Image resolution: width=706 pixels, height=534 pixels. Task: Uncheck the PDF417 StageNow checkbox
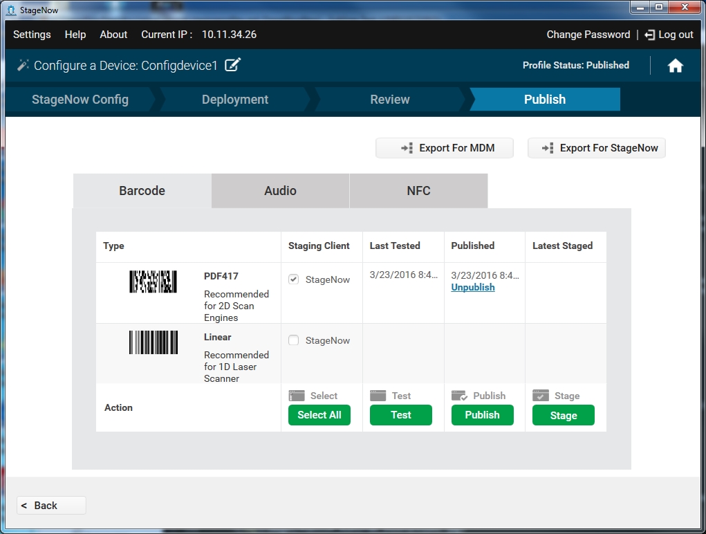tap(294, 279)
